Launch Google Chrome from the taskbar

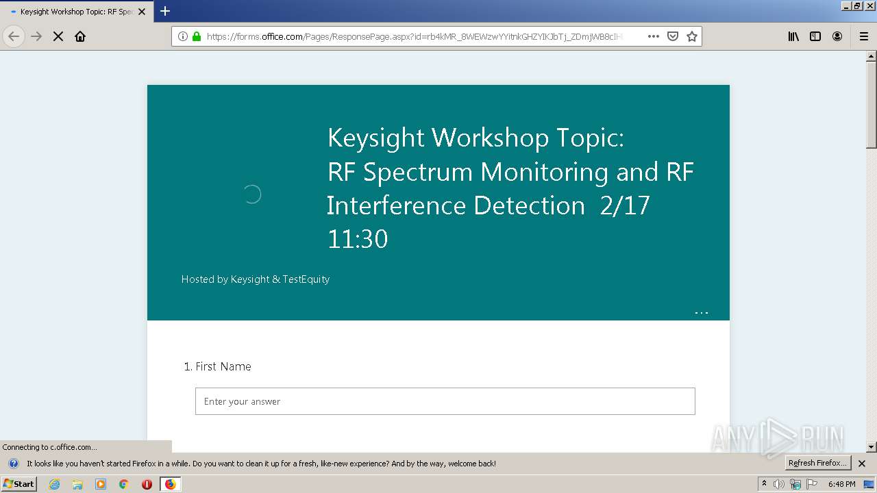(x=124, y=484)
